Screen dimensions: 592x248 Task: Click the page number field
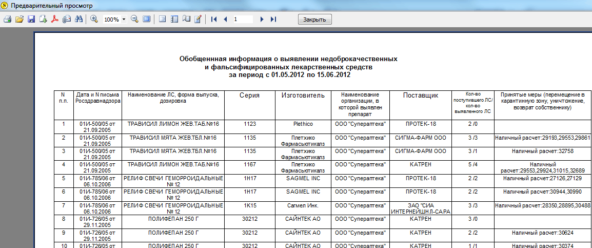pos(243,19)
